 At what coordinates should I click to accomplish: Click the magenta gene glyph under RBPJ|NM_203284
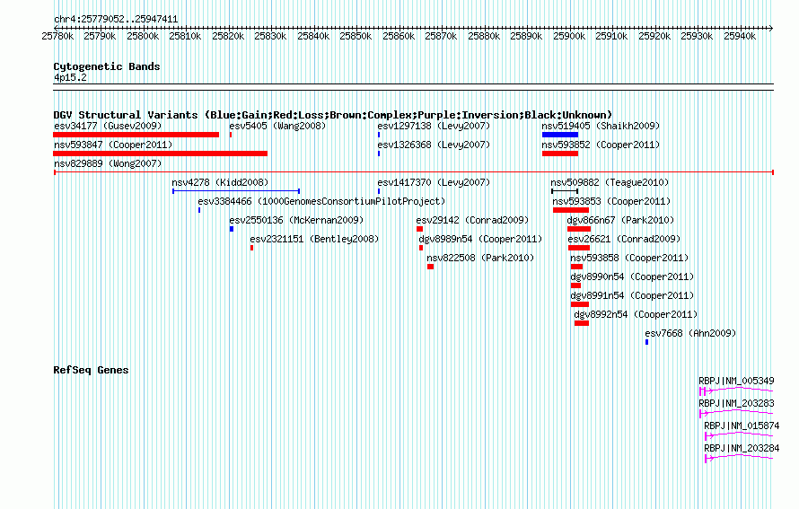[739, 458]
